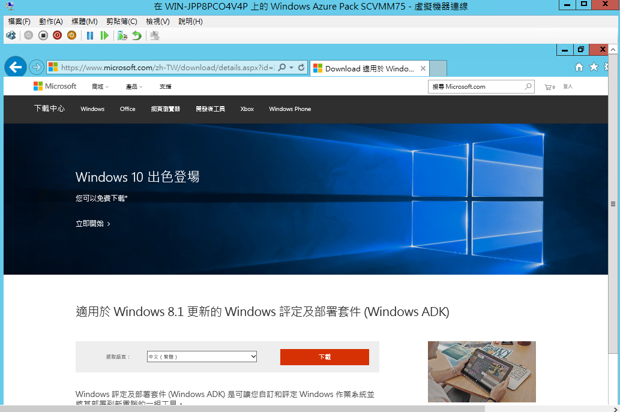
Task: Click the horizontal scrollbar at the bottom
Action: [242, 409]
